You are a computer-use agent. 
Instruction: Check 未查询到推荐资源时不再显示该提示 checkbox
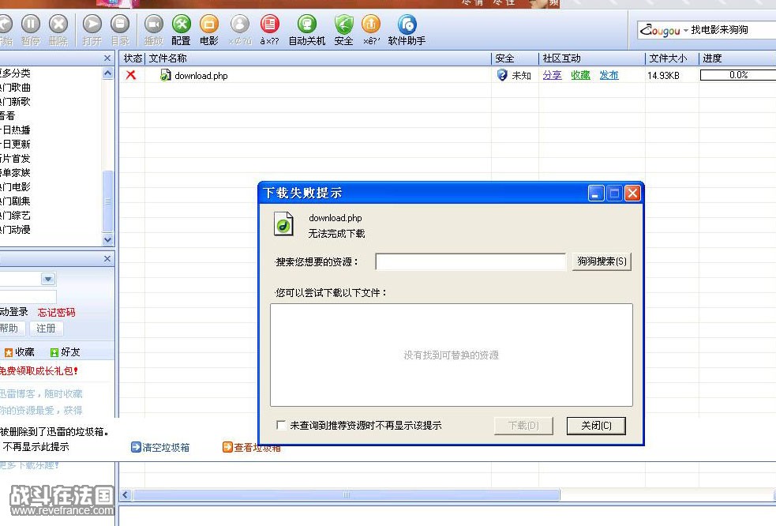[281, 426]
